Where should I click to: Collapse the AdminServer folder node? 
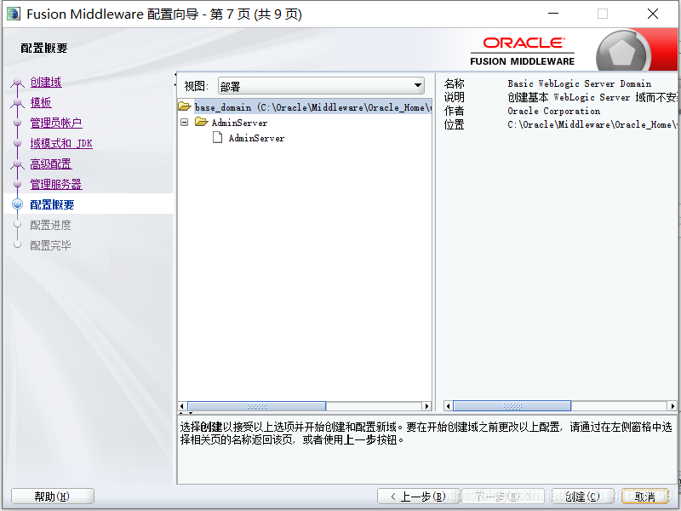[185, 123]
